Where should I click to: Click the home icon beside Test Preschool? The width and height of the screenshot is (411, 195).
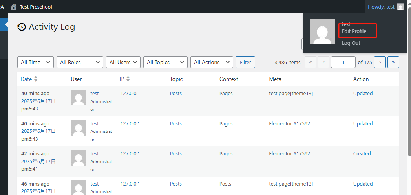(14, 7)
